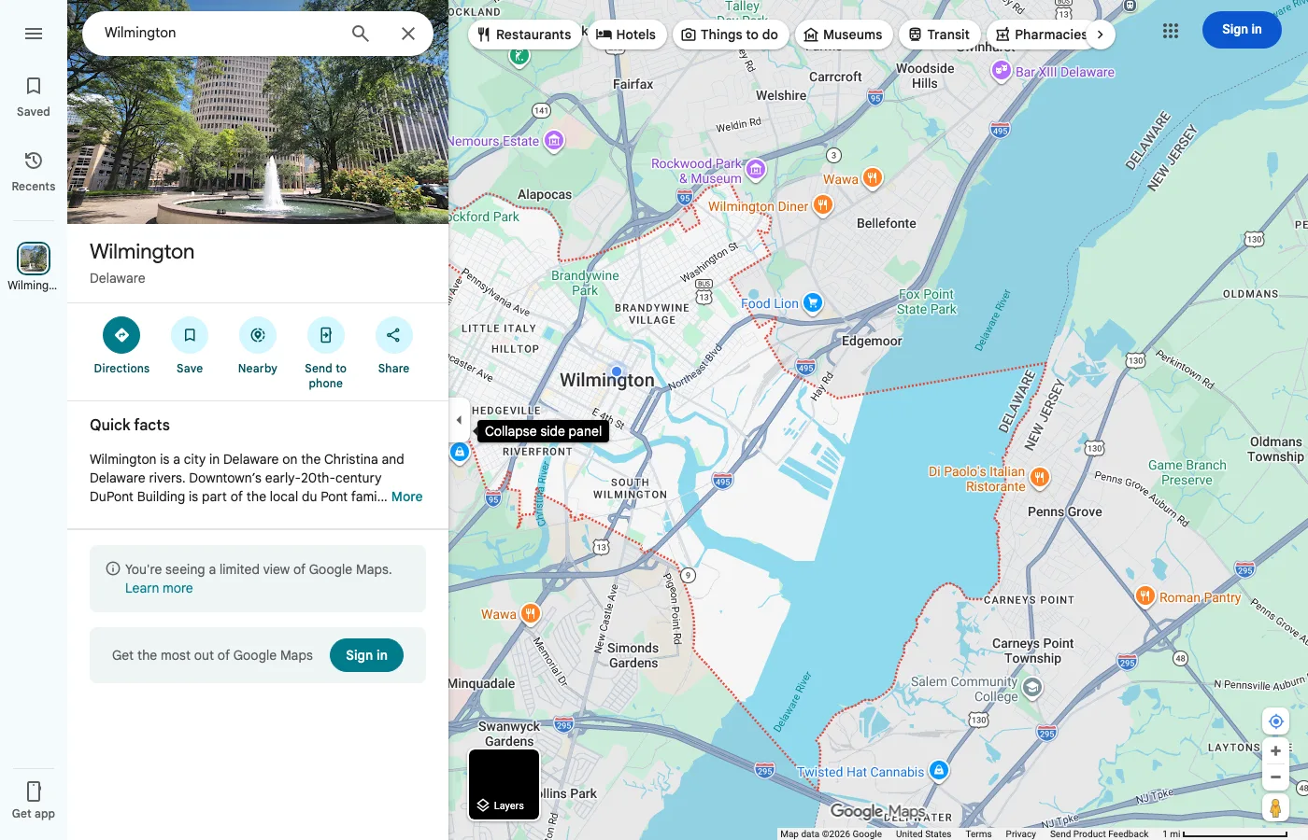The width and height of the screenshot is (1308, 840).
Task: Select Roman Pantry restaurant marker
Action: (x=1144, y=596)
